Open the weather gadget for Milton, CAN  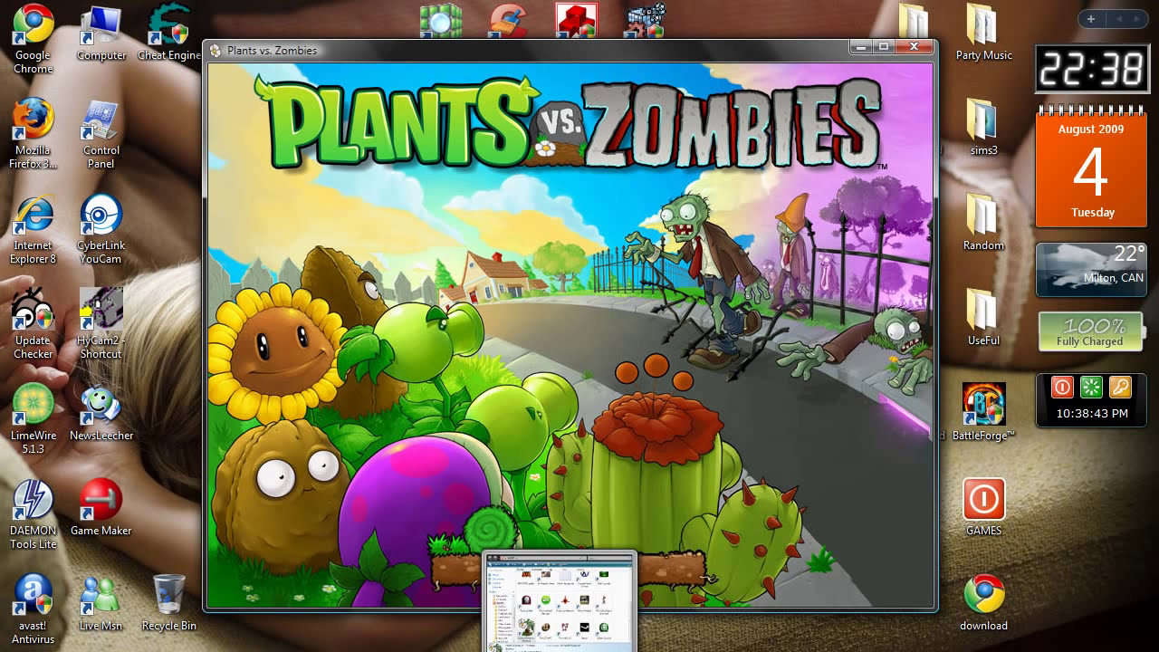(1091, 268)
